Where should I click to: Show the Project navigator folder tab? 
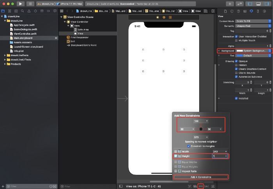click(3, 11)
